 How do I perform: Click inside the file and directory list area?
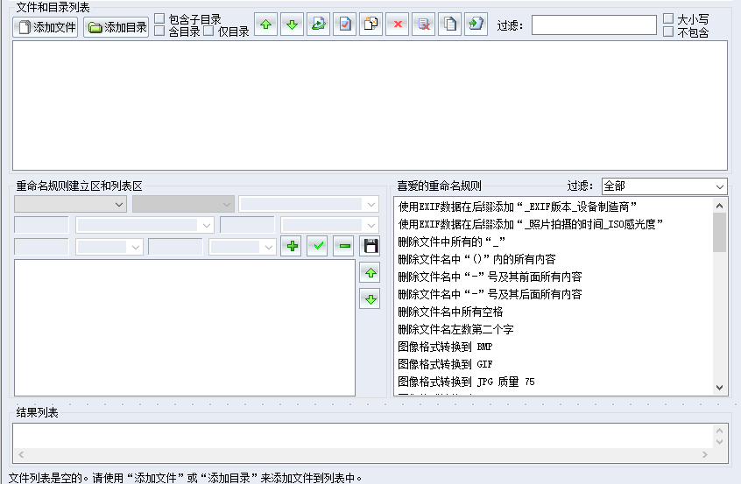370,105
